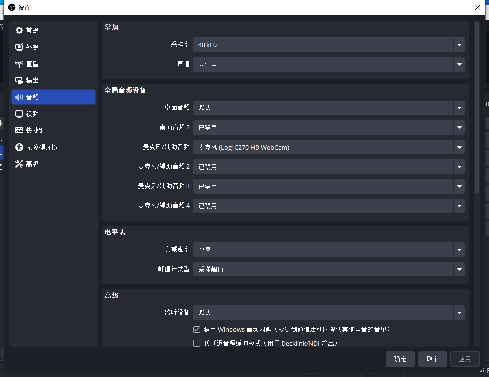Click the 无障碍环境 accessibility icon
The image size is (489, 377).
(x=19, y=147)
